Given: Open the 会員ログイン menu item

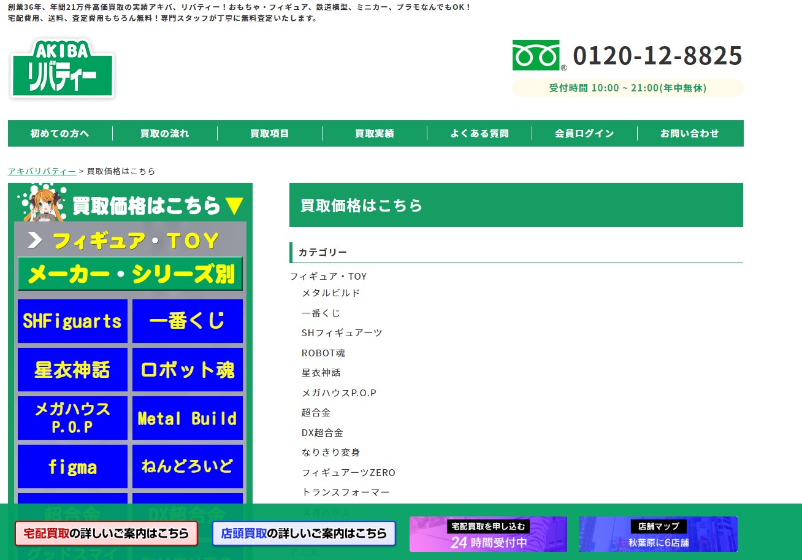Looking at the screenshot, I should 584,133.
